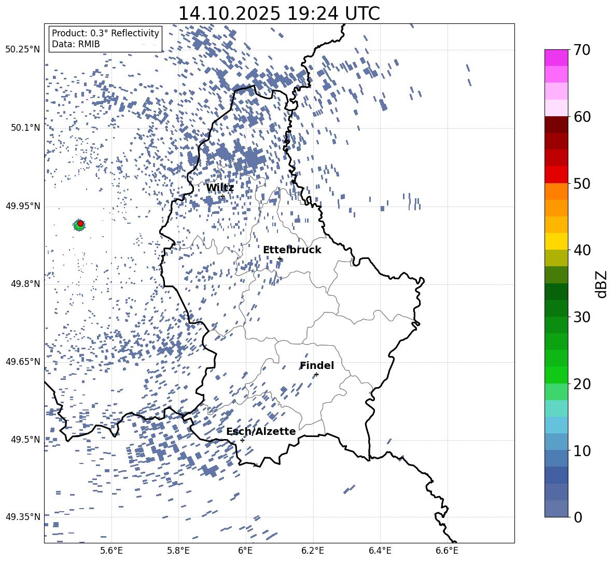Viewport: 614px width, 561px height.
Task: Click the 49.8°N latitude label
Action: tap(26, 284)
